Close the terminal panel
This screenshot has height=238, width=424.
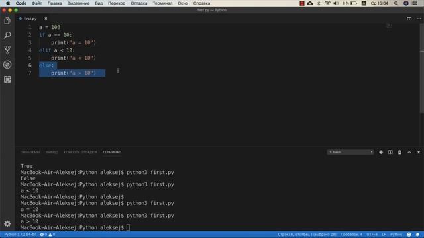419,152
